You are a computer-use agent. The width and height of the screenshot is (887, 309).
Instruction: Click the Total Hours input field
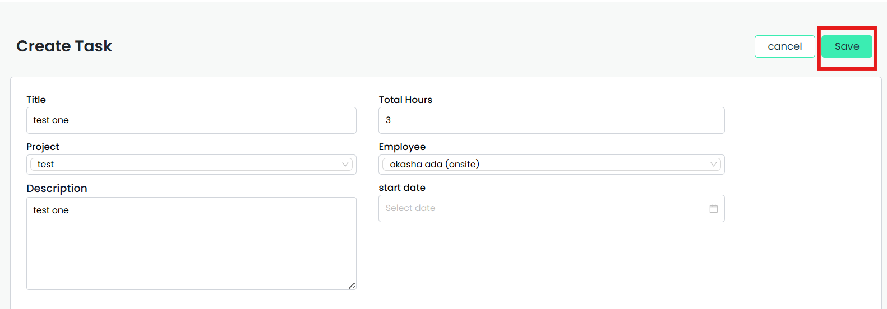point(551,120)
